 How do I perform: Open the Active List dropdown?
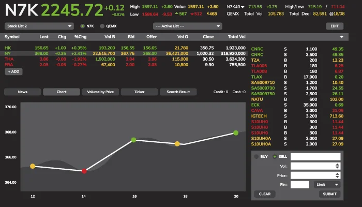[188, 25]
